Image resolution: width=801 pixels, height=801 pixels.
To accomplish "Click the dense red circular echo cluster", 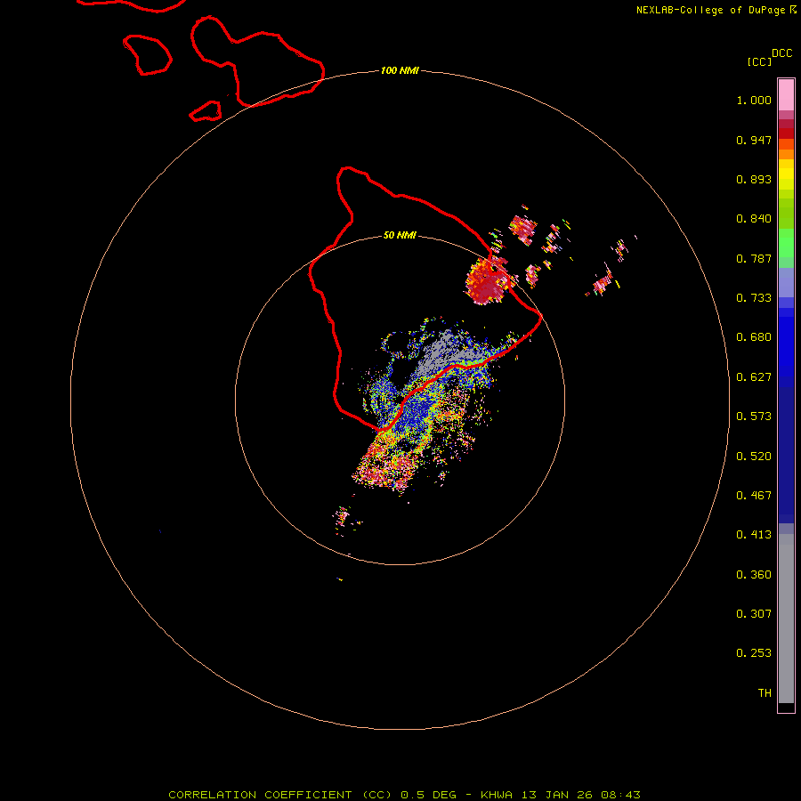I will tap(487, 282).
